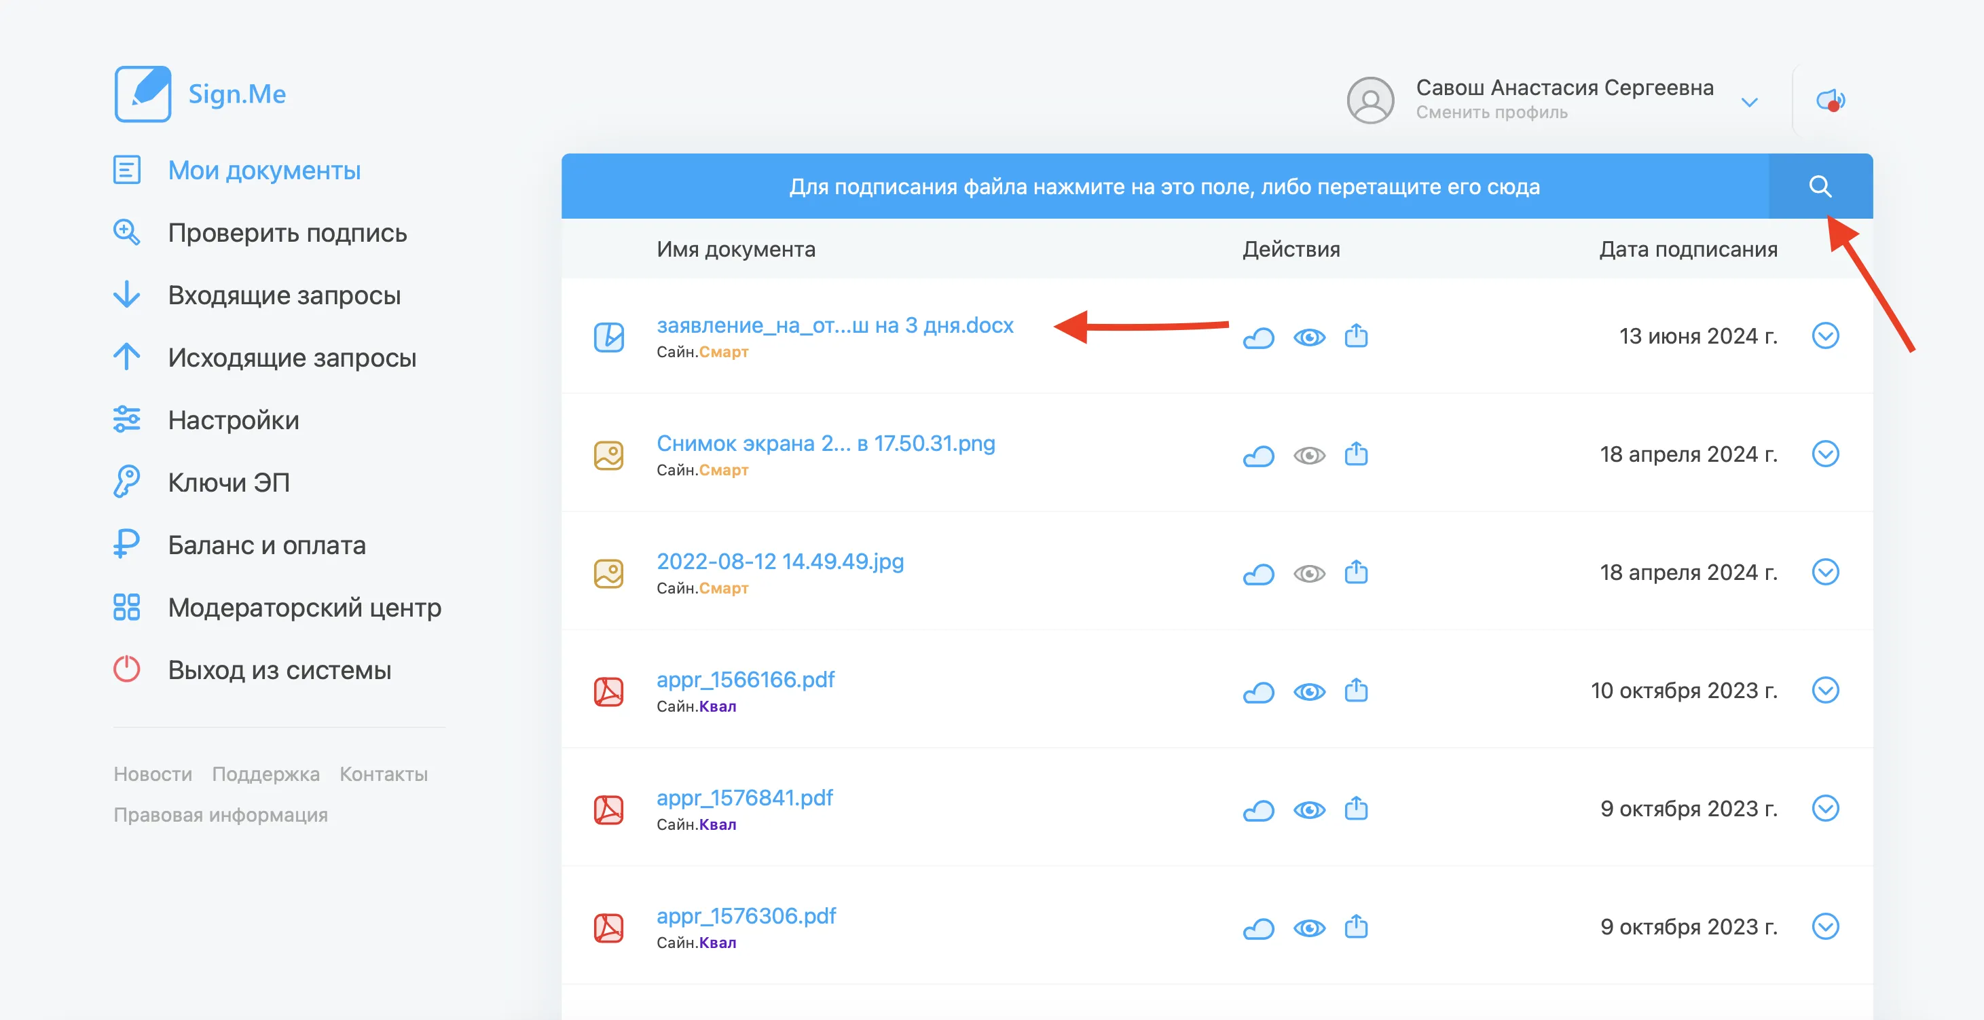
Task: Click Новости footer link
Action: [x=153, y=773]
